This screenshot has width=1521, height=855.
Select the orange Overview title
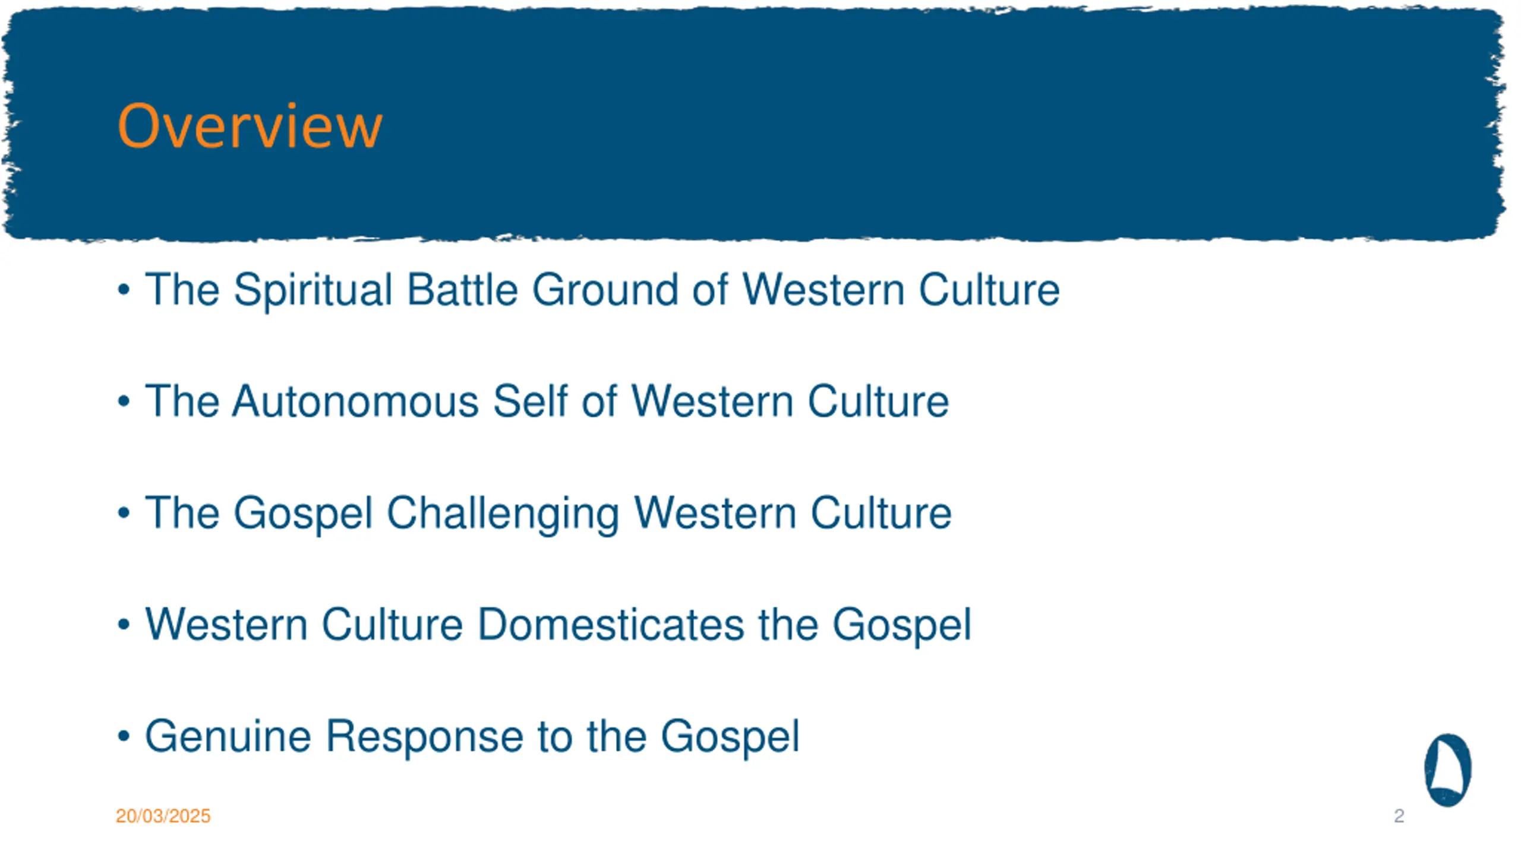click(x=250, y=126)
